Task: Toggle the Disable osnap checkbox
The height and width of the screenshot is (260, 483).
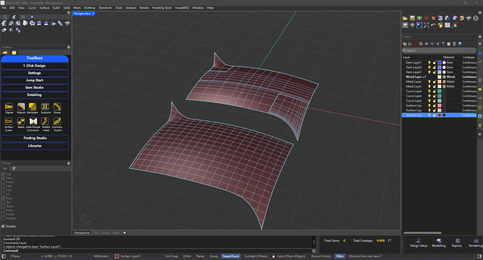Action: click(x=3, y=226)
